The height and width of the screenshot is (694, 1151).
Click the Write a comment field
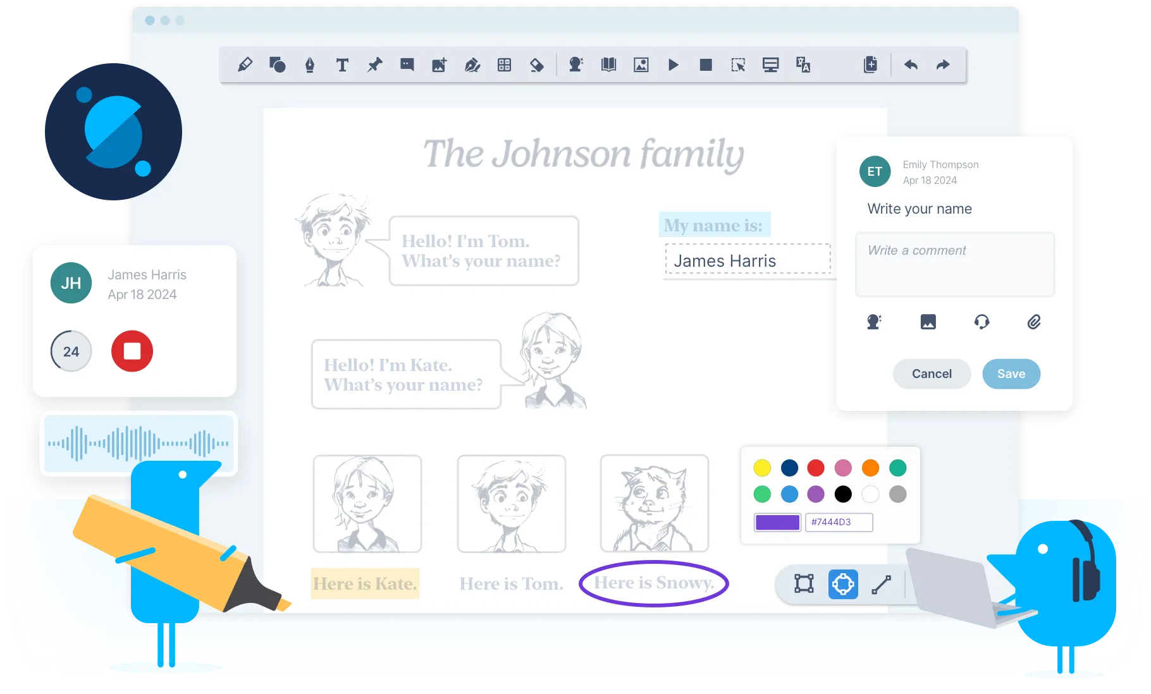[955, 264]
